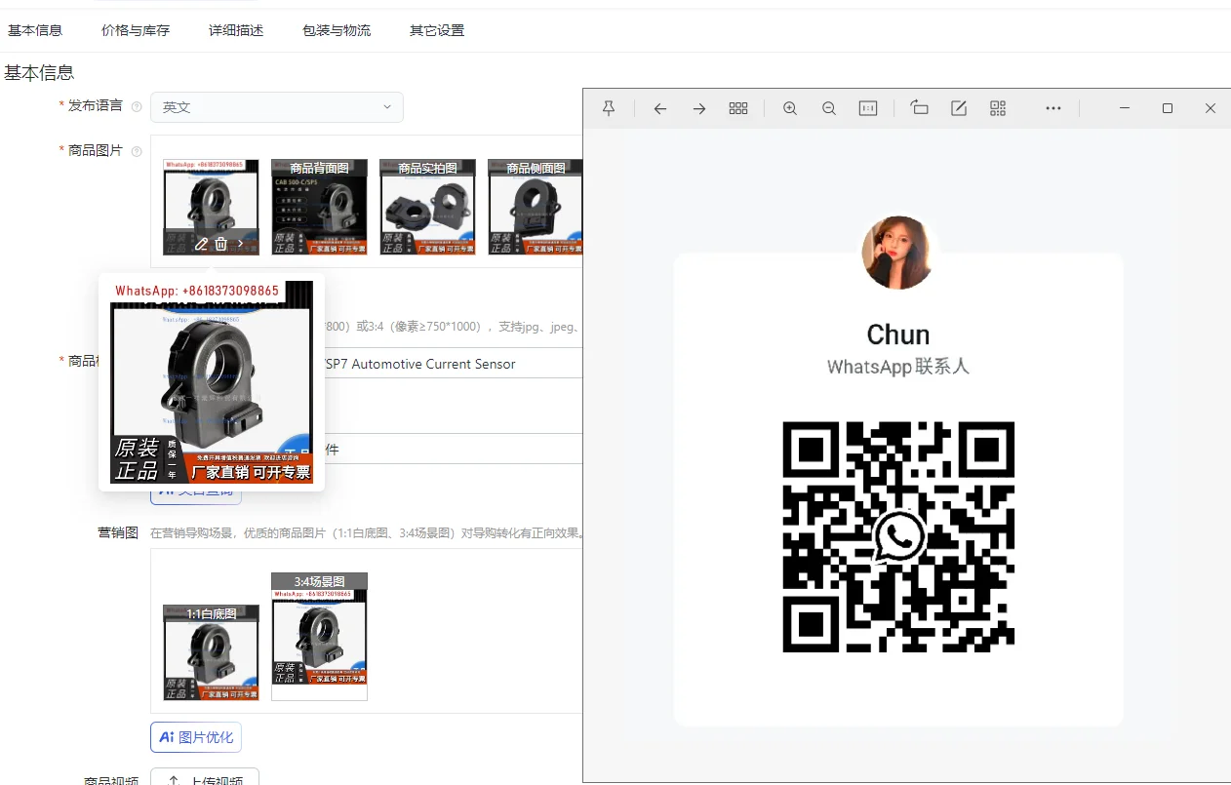
Task: Click the 上传视频 button
Action: click(x=205, y=781)
